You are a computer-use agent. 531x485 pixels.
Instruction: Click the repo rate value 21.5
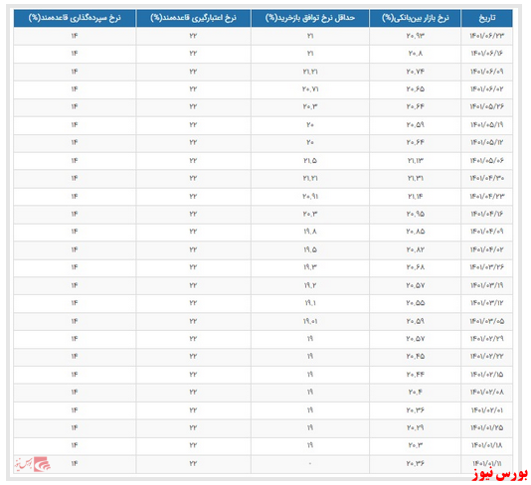pyautogui.click(x=310, y=160)
